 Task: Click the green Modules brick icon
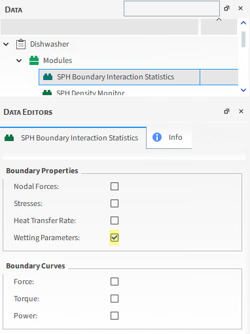34,60
